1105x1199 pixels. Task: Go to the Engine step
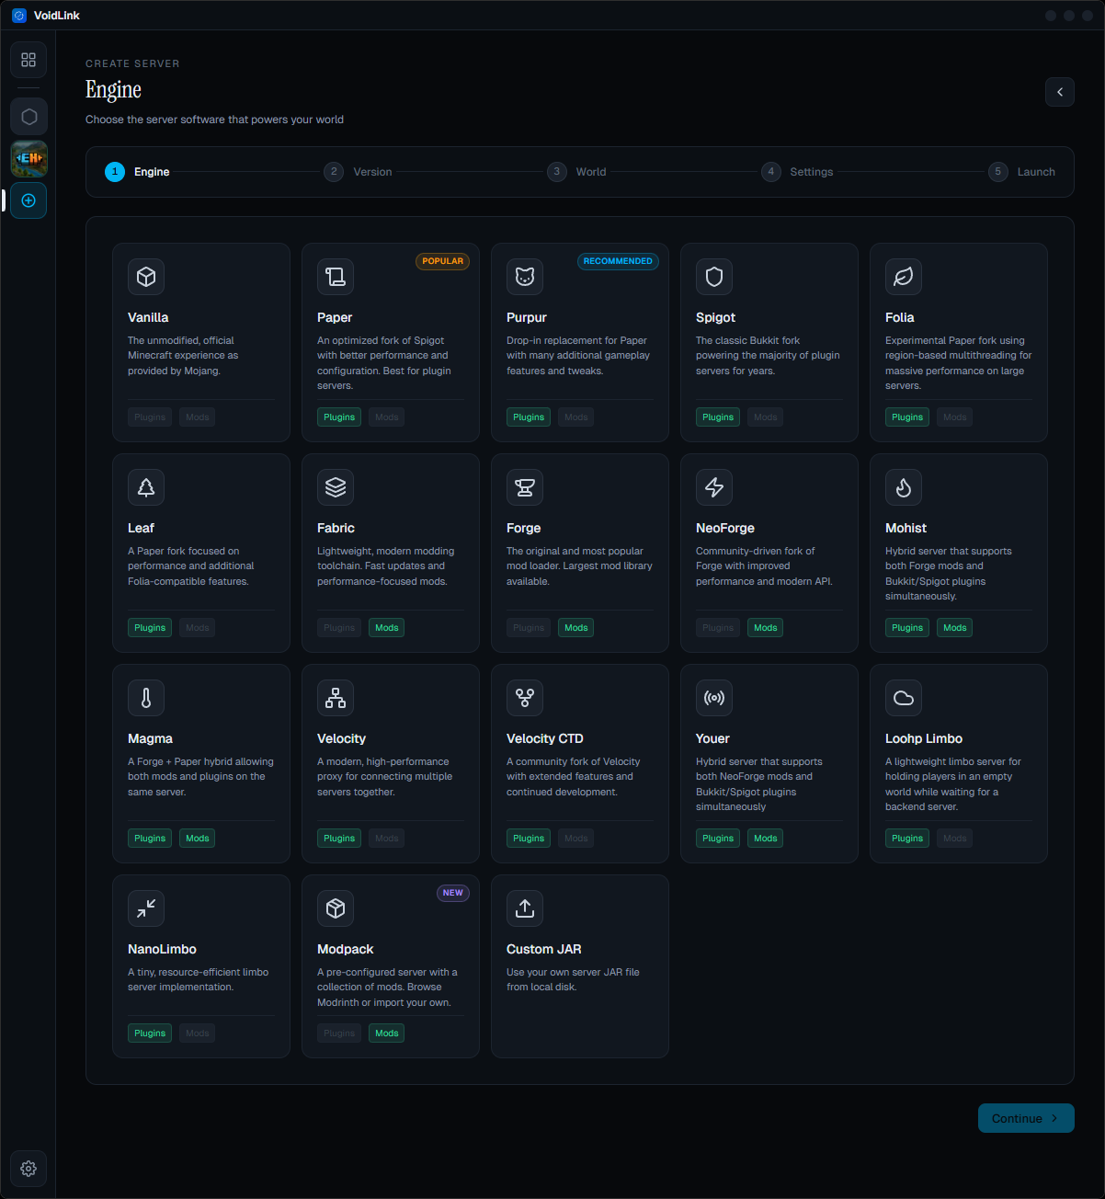tap(137, 172)
